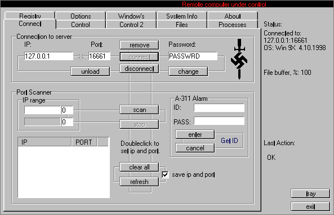Click the remove button
This screenshot has height=215, width=334.
point(139,45)
